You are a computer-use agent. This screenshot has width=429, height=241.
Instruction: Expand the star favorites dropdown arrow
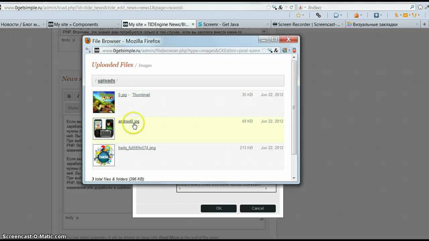[x=303, y=15]
